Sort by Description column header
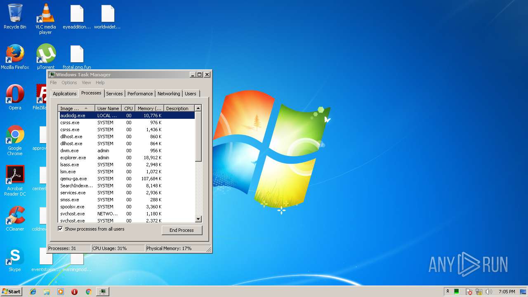 click(x=179, y=108)
